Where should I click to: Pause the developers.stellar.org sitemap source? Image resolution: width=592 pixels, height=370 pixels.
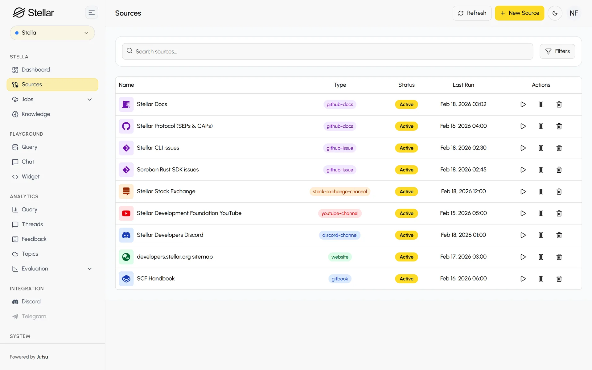(x=541, y=257)
